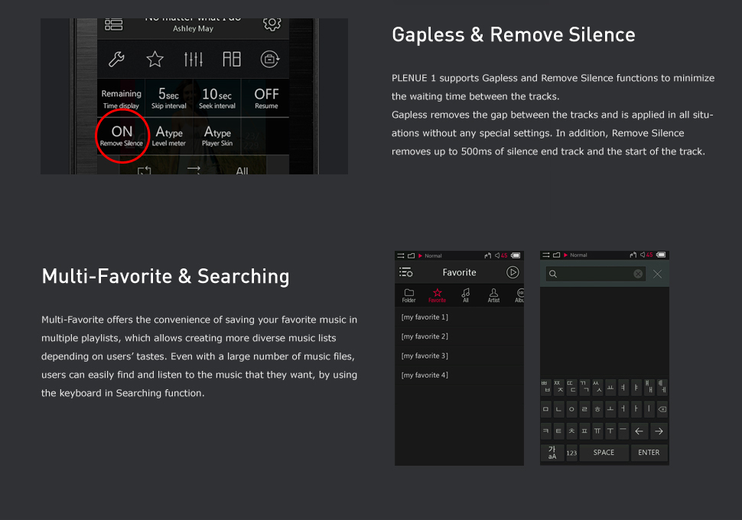Tap the backspace key on keyboard
The height and width of the screenshot is (520, 742).
point(662,409)
